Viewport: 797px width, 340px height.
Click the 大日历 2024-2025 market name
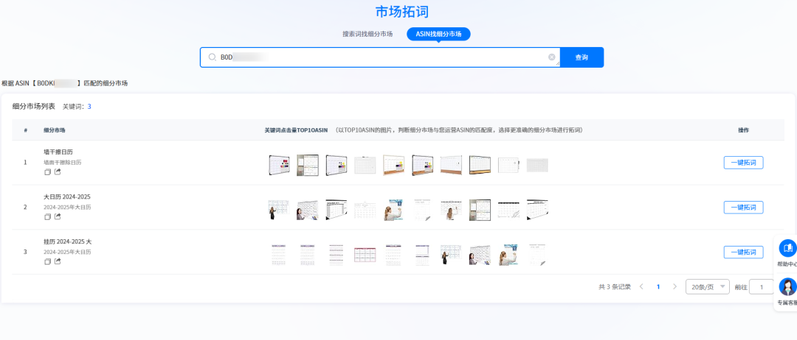click(x=67, y=196)
